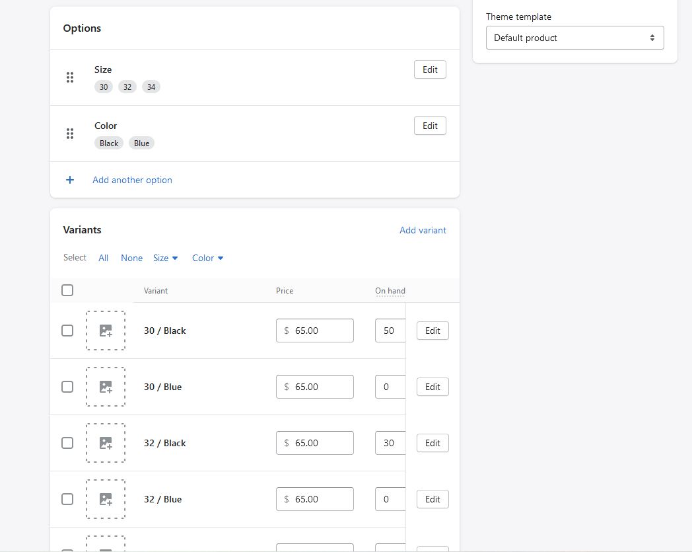Click the drag handle icon beside Color option
This screenshot has width=692, height=552.
[x=70, y=134]
